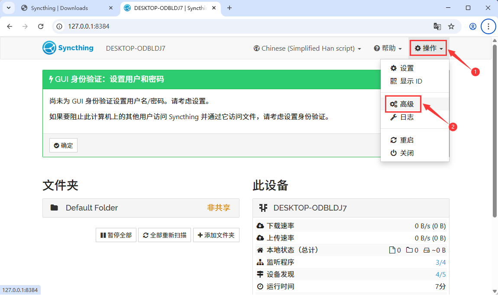Choose 关闭 shutdown in the menu

point(415,153)
